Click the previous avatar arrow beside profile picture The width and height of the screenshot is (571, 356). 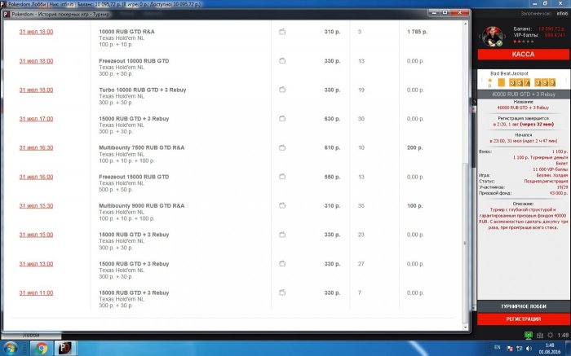pyautogui.click(x=480, y=37)
